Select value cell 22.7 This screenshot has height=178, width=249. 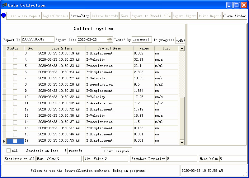point(144,66)
